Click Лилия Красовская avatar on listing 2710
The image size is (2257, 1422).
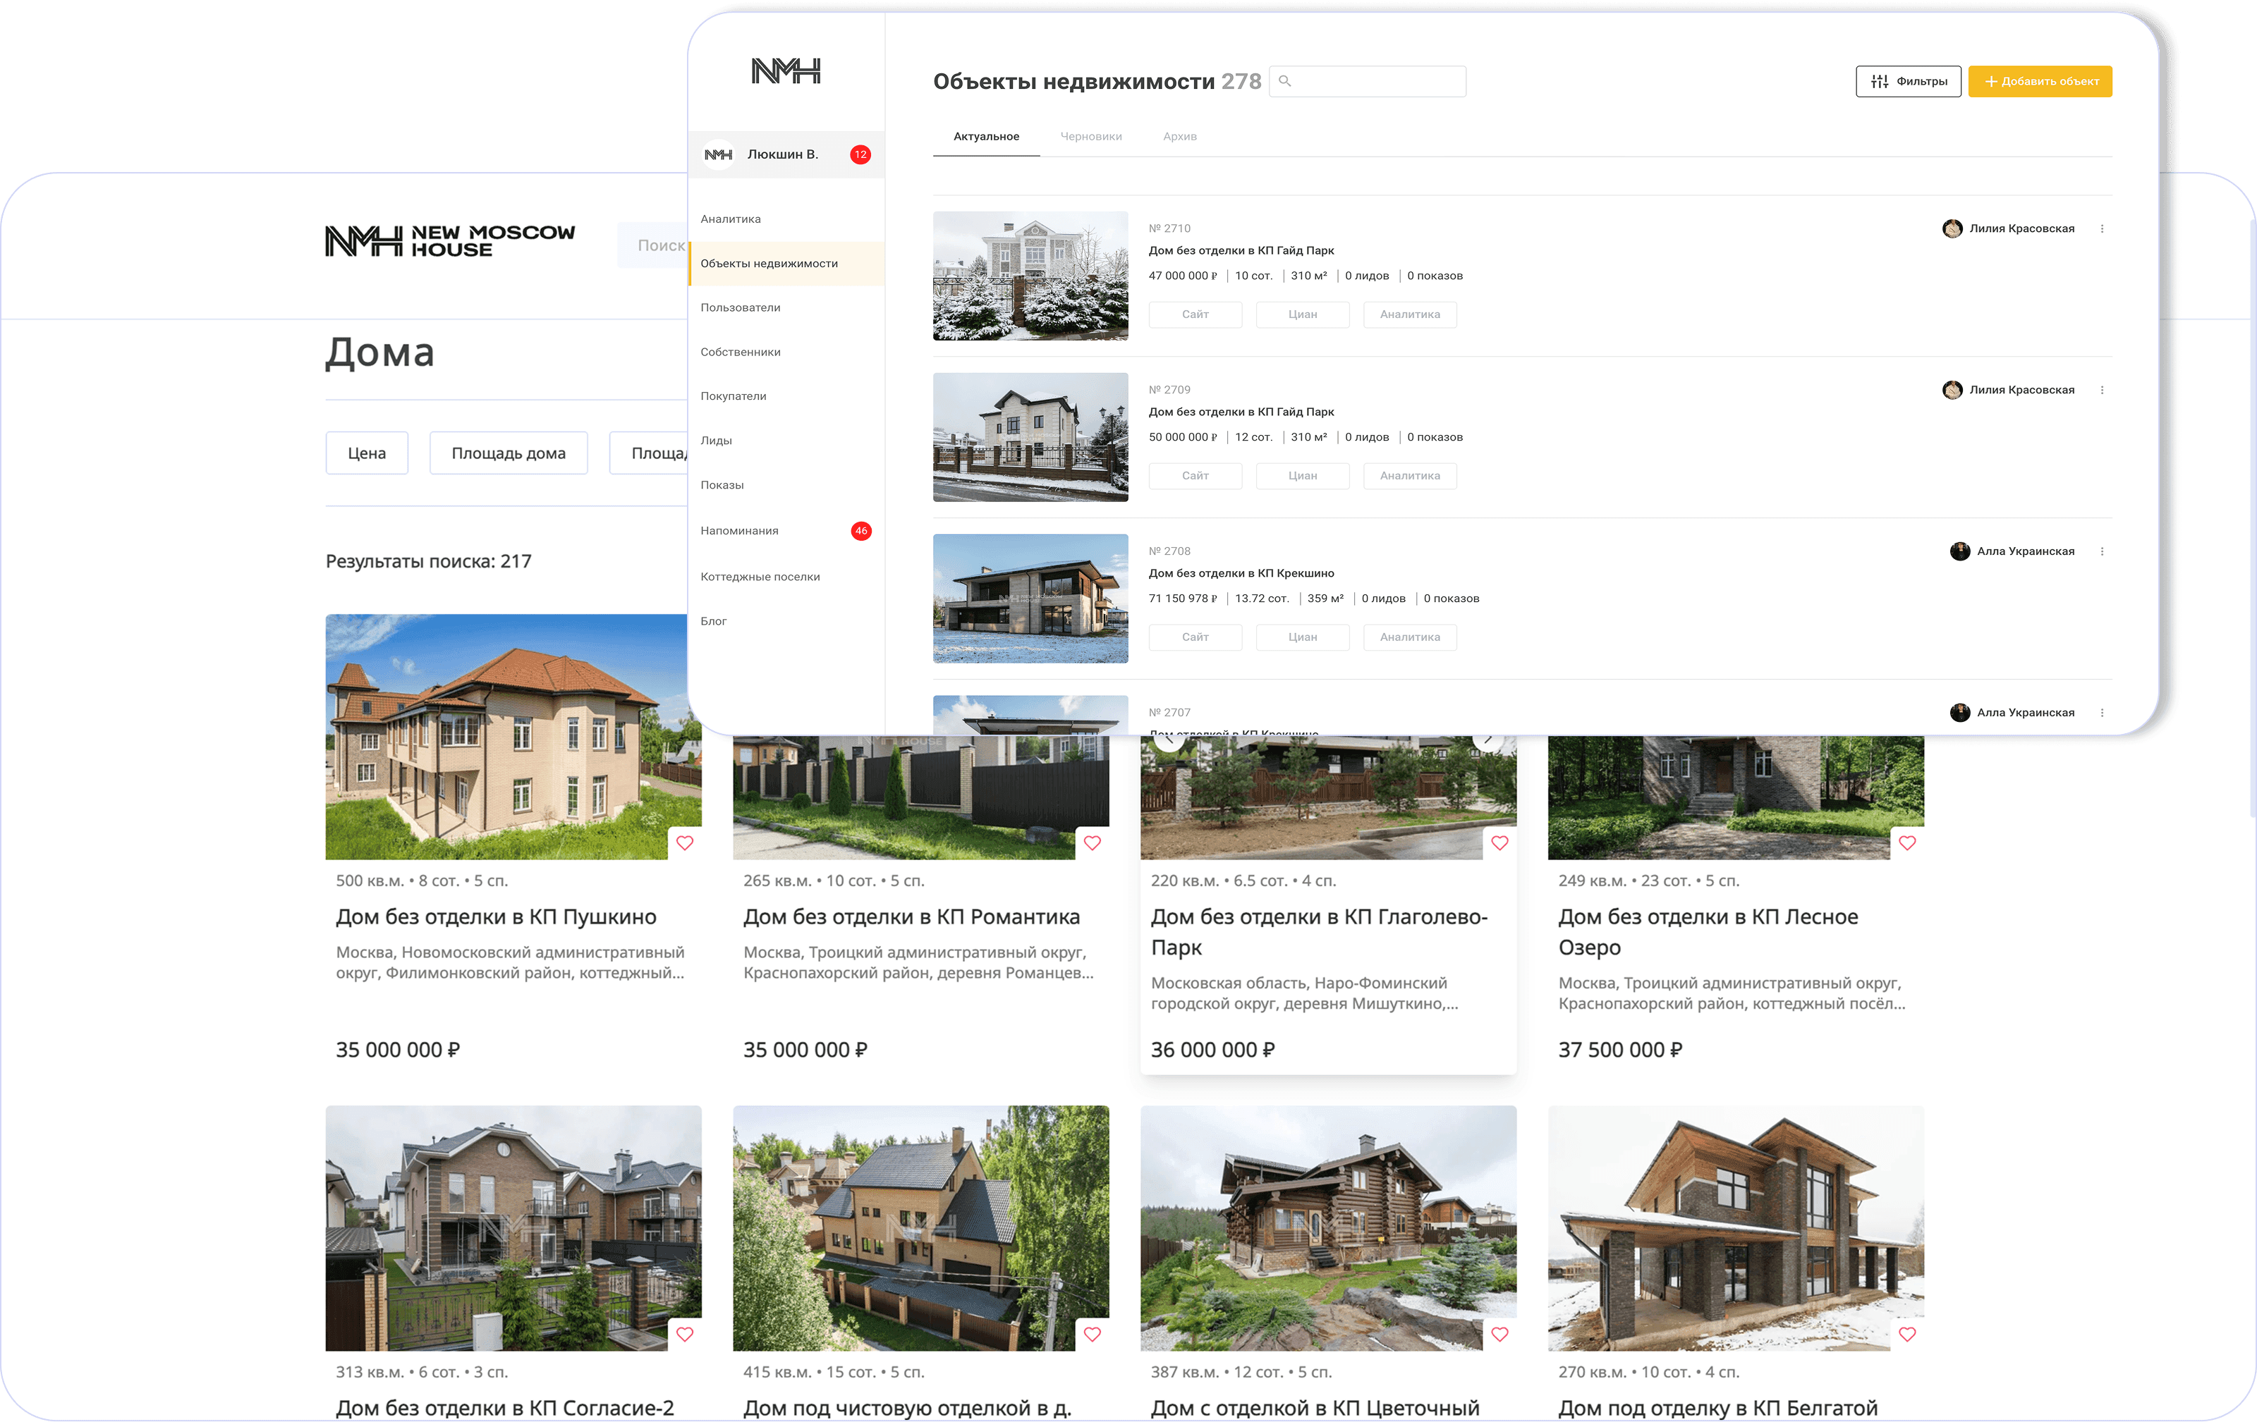coord(1952,228)
